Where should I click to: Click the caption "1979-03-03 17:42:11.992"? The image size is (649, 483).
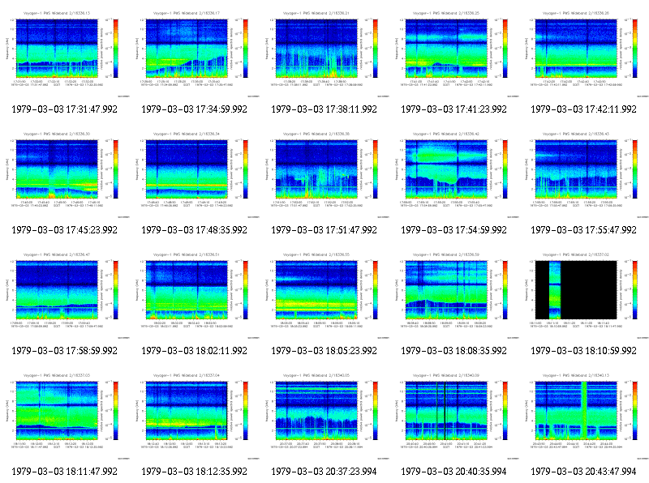click(583, 109)
